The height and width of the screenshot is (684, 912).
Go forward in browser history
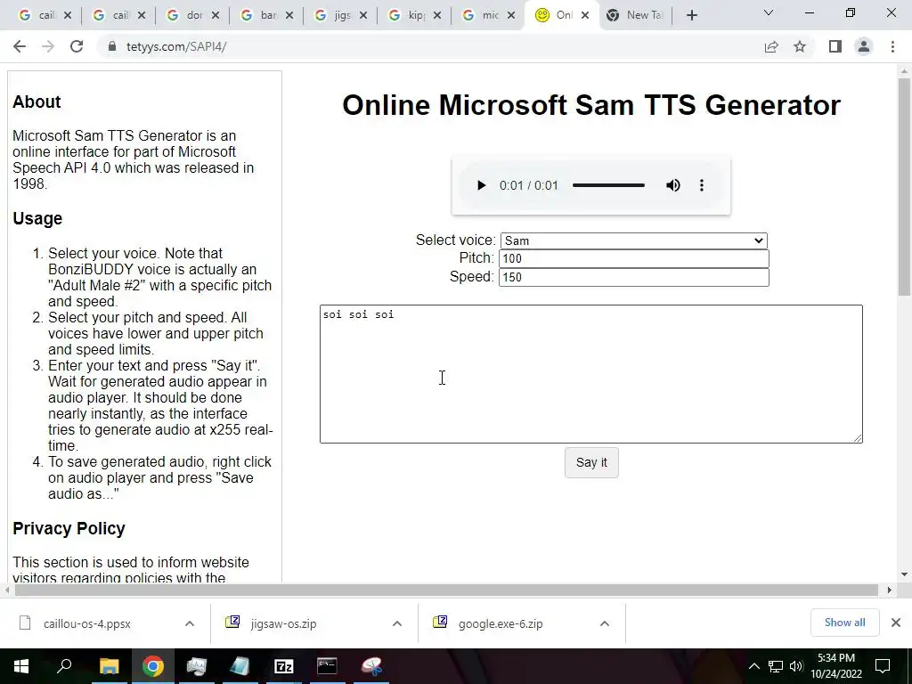tap(48, 46)
